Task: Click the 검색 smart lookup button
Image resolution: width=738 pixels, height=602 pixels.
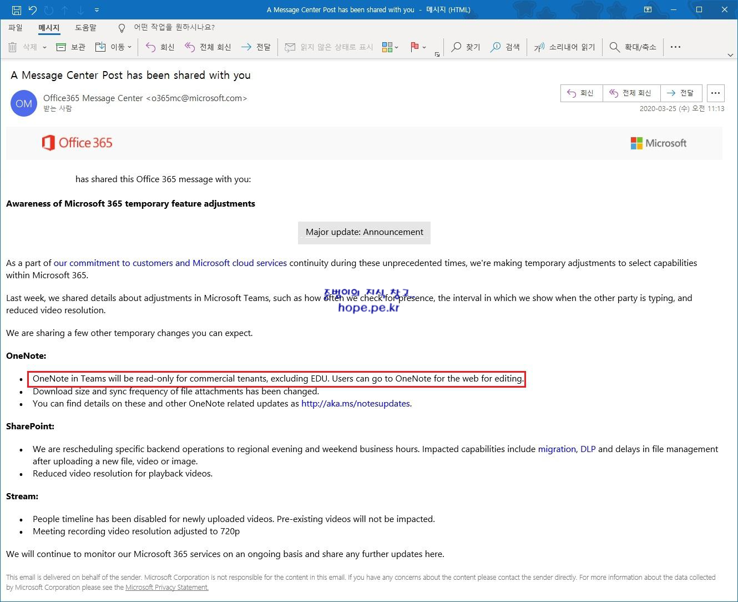Action: (505, 47)
